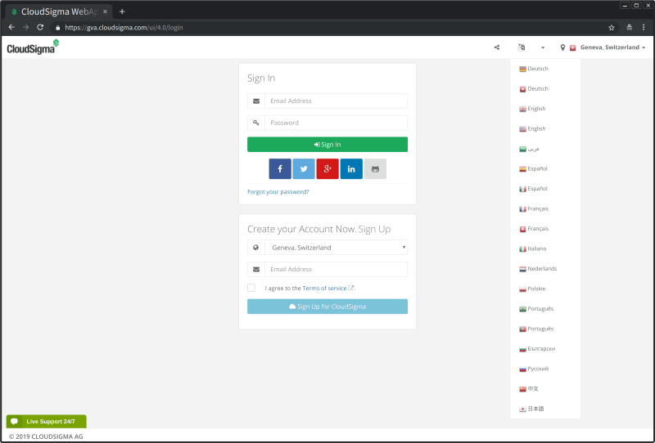Sign in with GitHub icon
655x443 pixels.
click(x=375, y=169)
